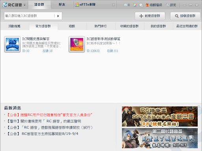Click ID:10 of the RC問題 group
This screenshot has width=202, height=151.
[26, 51]
